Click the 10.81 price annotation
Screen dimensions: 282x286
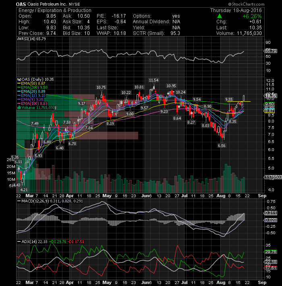pos(139,87)
